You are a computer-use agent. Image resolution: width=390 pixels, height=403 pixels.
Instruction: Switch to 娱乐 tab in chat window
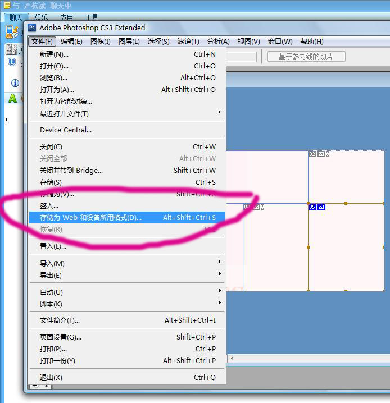point(41,17)
